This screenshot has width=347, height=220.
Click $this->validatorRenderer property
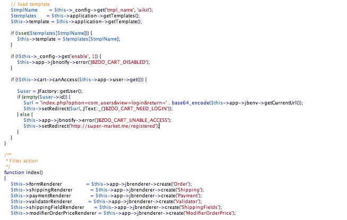coord(41,202)
